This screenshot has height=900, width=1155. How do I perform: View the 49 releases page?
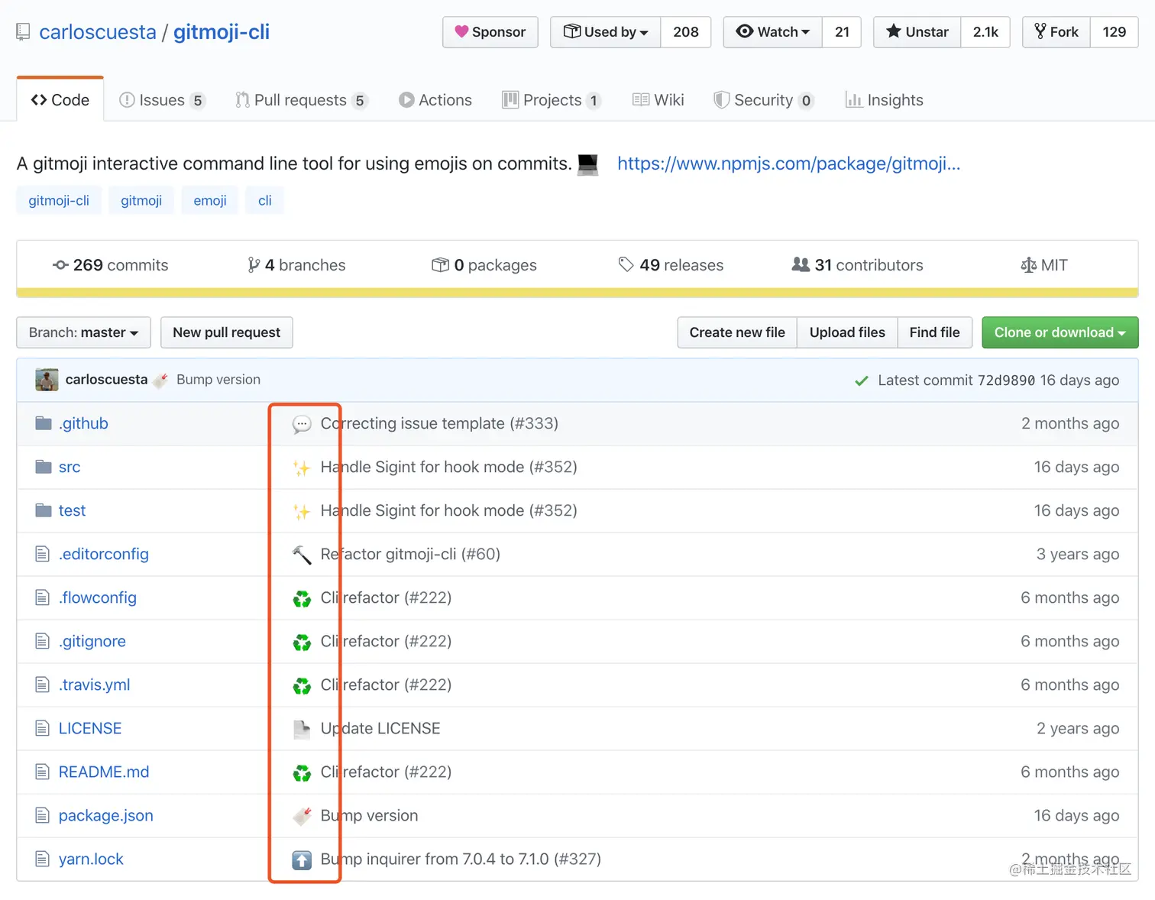point(671,265)
